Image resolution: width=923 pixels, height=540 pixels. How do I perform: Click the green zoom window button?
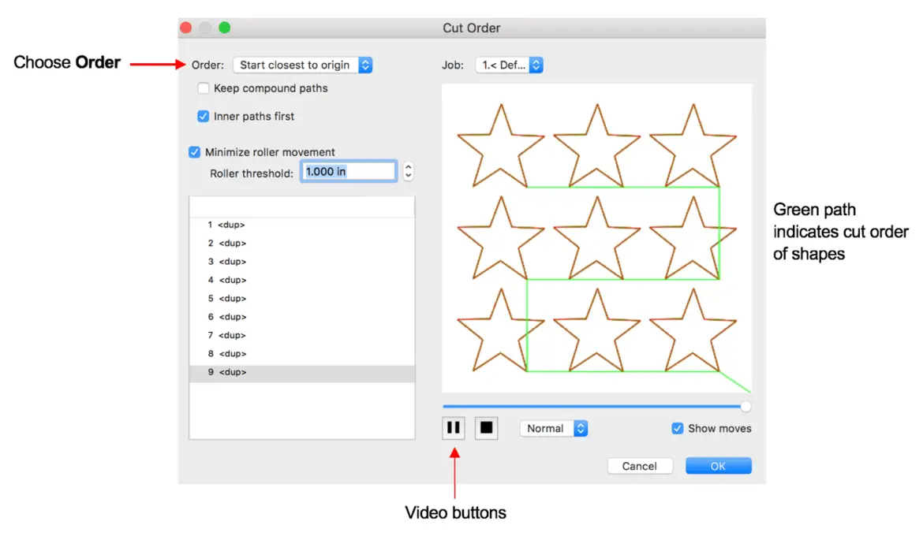224,28
